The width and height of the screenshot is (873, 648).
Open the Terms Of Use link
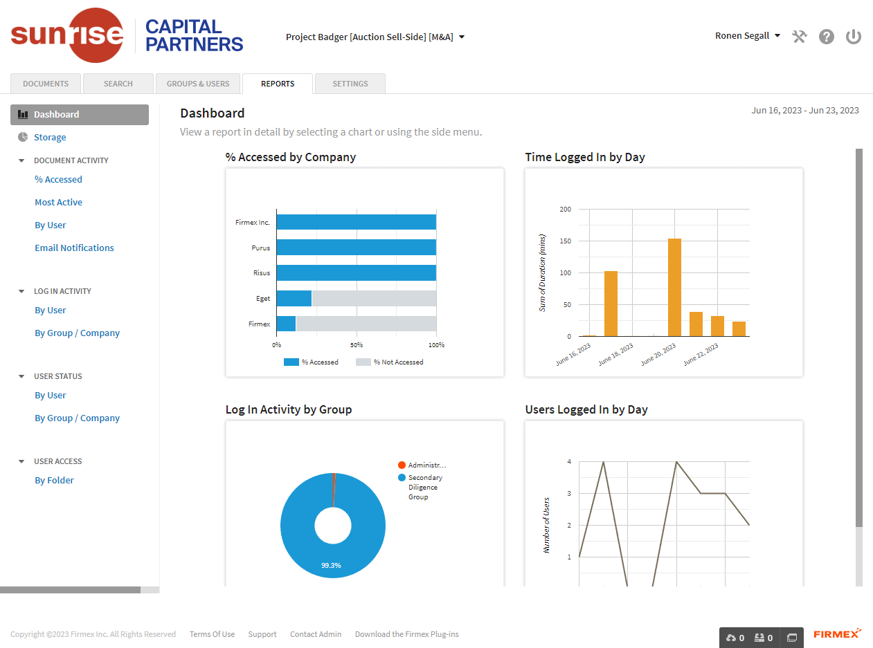(x=212, y=633)
